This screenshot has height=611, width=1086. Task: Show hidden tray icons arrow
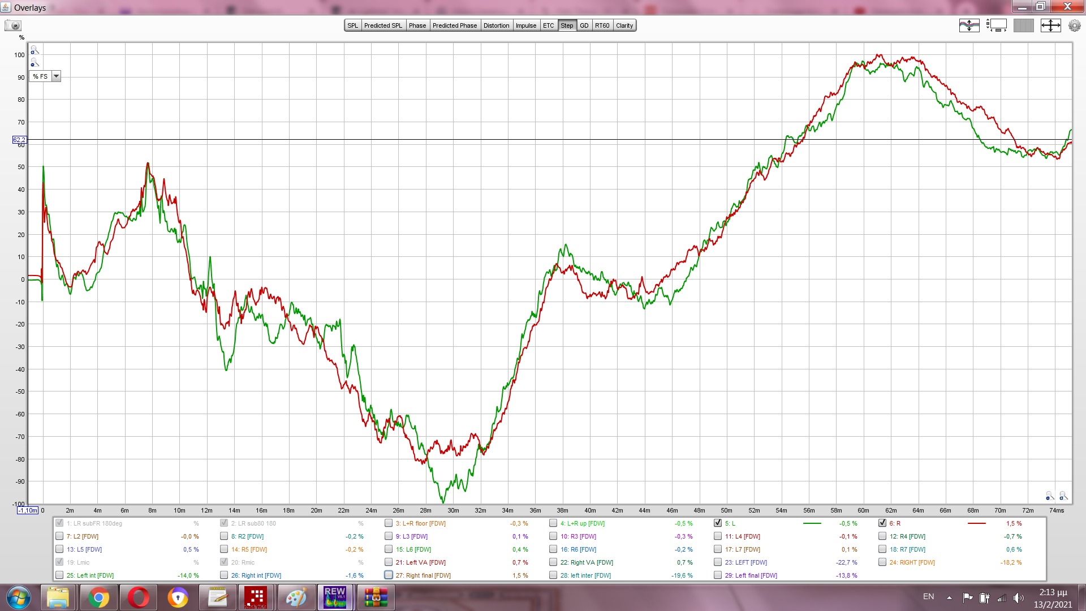click(x=949, y=597)
